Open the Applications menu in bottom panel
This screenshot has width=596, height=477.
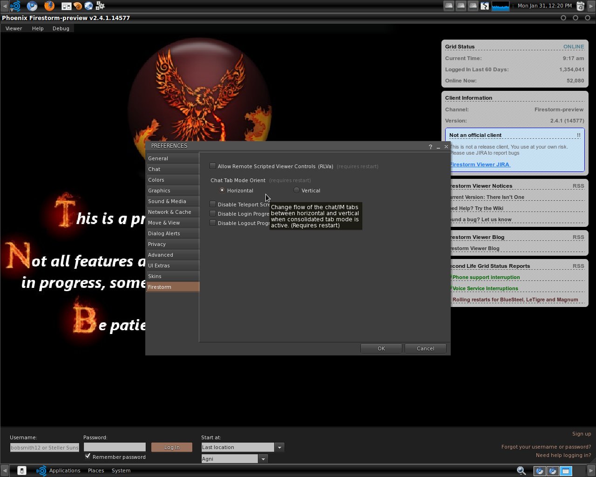[65, 470]
